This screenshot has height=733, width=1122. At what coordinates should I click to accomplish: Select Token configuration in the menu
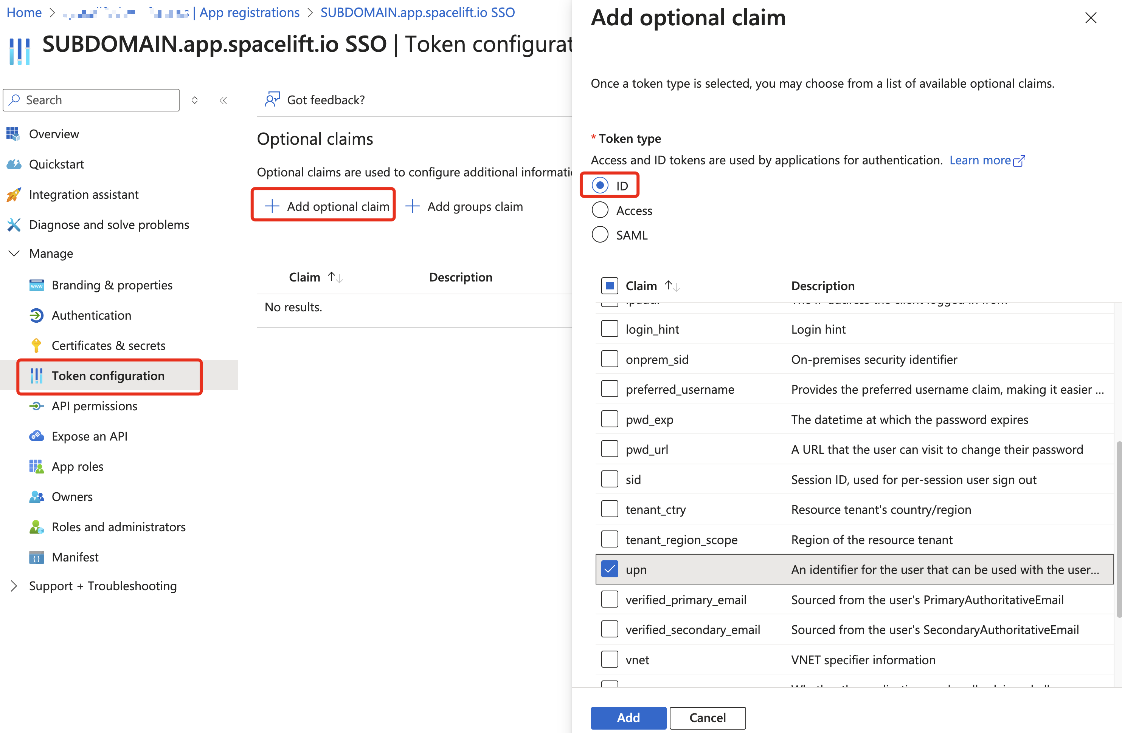click(108, 376)
